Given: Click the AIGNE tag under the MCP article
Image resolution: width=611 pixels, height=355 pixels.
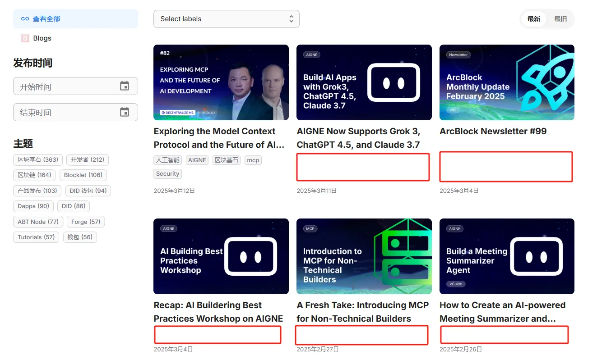Looking at the screenshot, I should point(197,160).
